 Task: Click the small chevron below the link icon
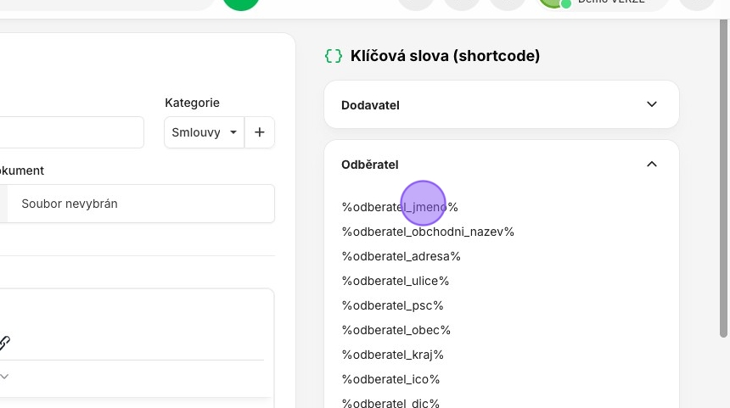(4, 376)
